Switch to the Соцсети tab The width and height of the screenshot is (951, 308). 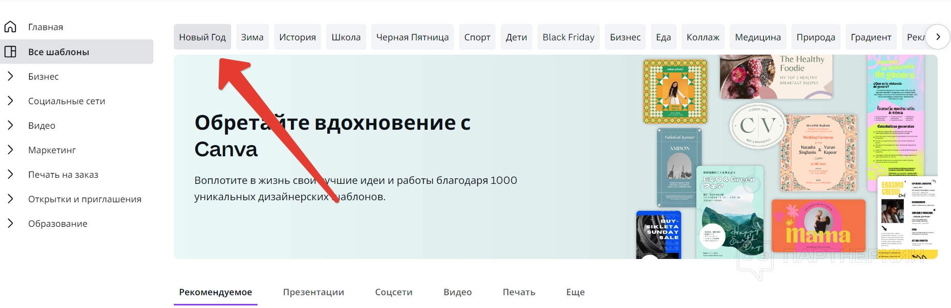[394, 292]
